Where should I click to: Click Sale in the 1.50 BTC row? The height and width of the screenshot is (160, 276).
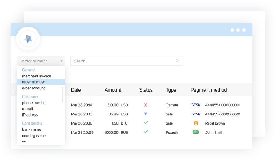169,123
